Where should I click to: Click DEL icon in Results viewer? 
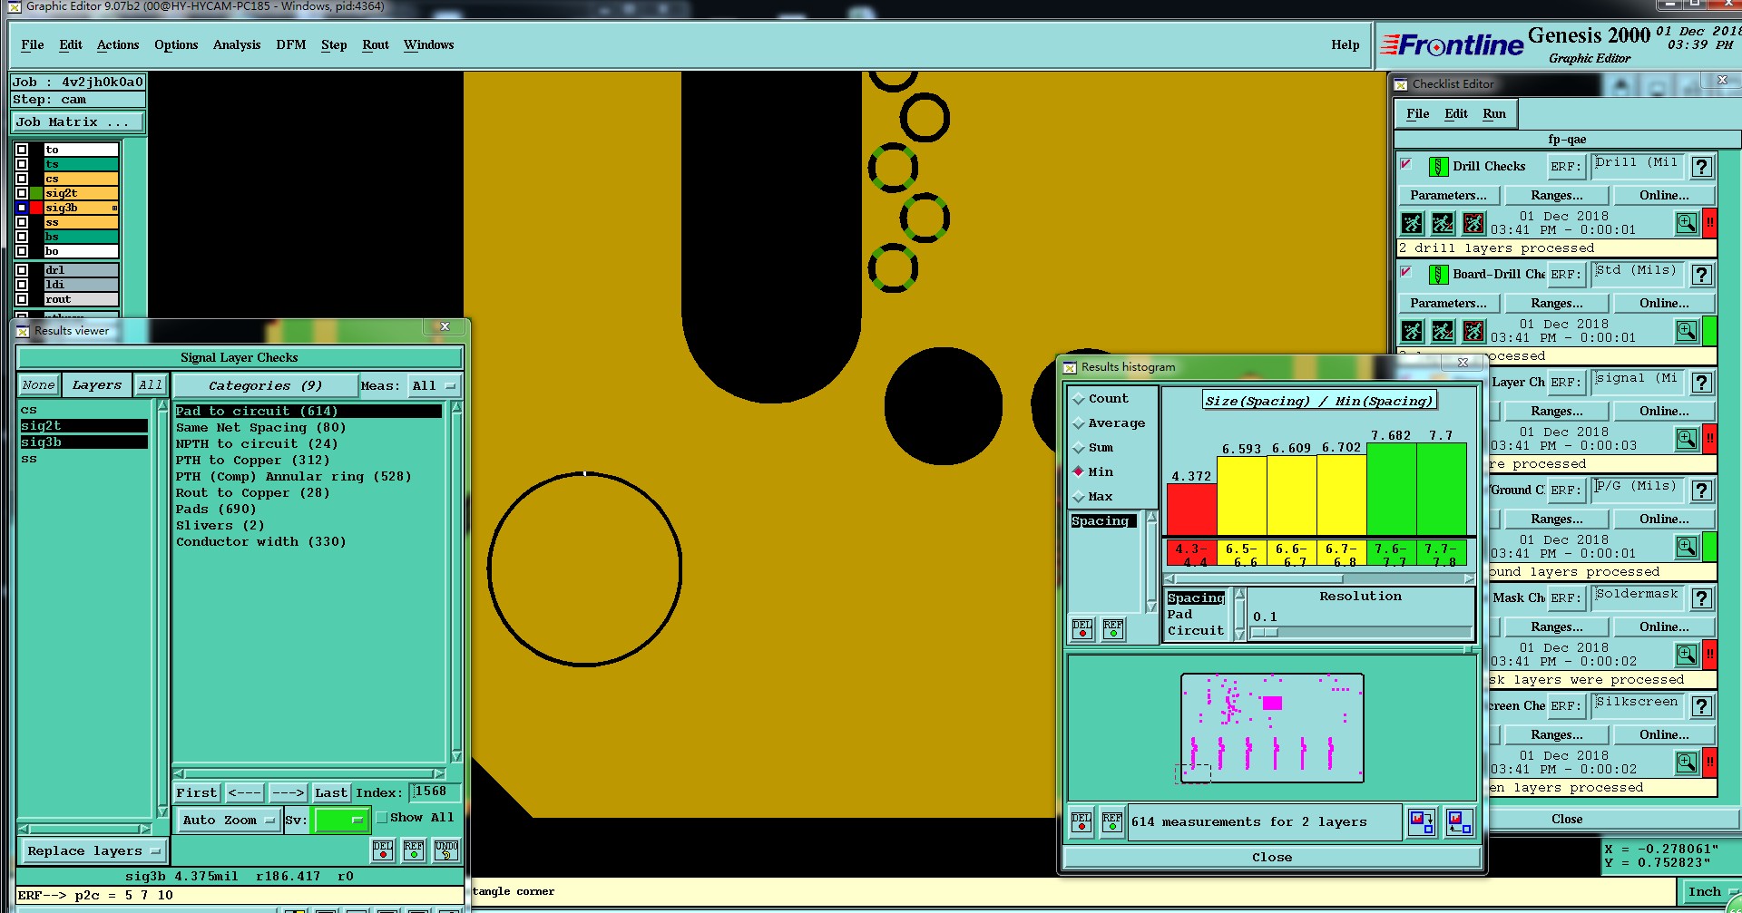(x=383, y=850)
